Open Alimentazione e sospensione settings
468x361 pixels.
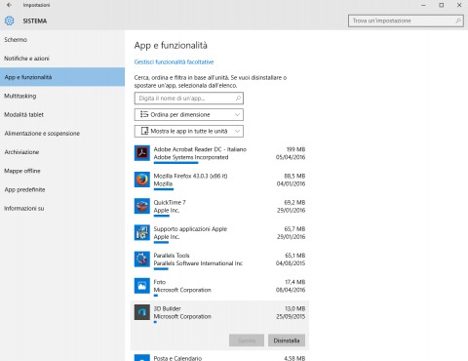click(x=62, y=134)
